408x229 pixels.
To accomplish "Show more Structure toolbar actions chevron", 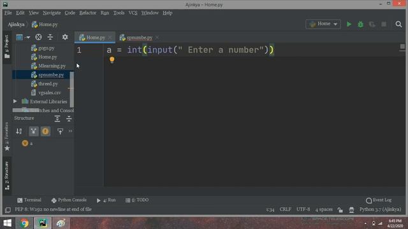I will [71, 131].
